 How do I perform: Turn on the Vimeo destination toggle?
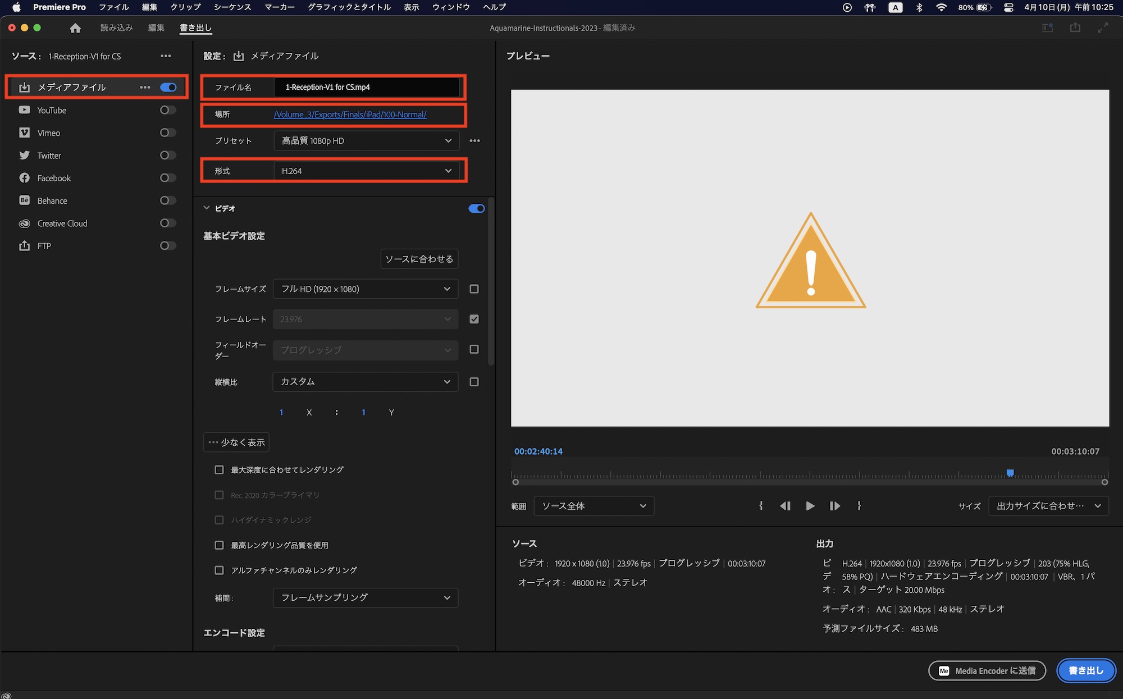click(168, 133)
